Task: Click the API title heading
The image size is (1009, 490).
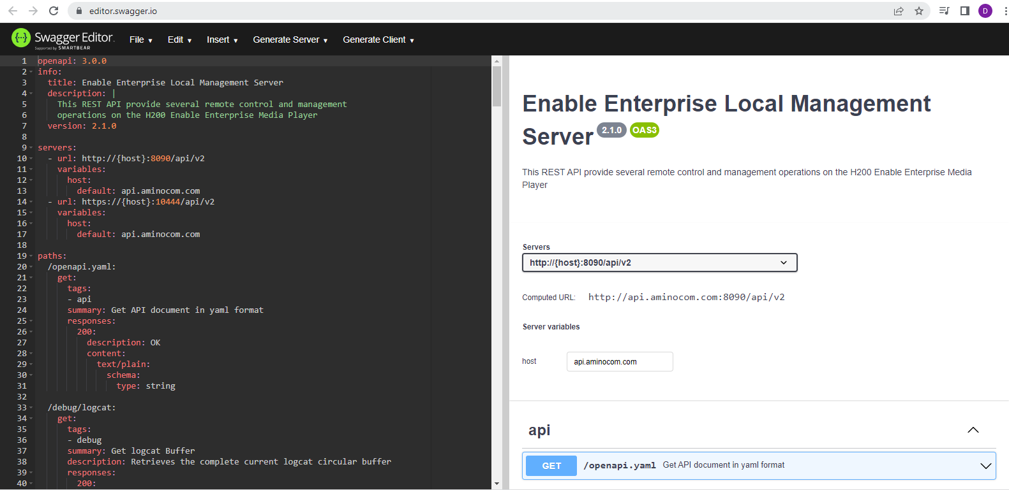Action: (726, 120)
